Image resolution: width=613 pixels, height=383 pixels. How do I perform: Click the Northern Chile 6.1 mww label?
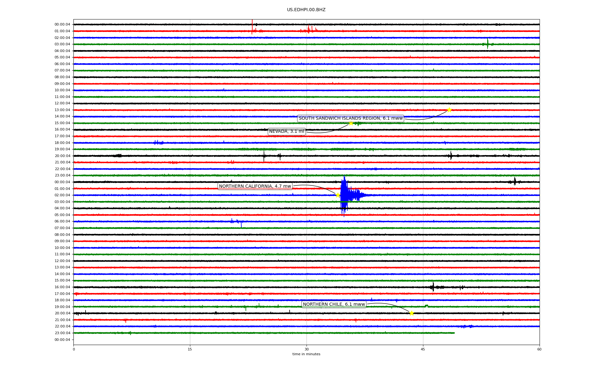[334, 304]
